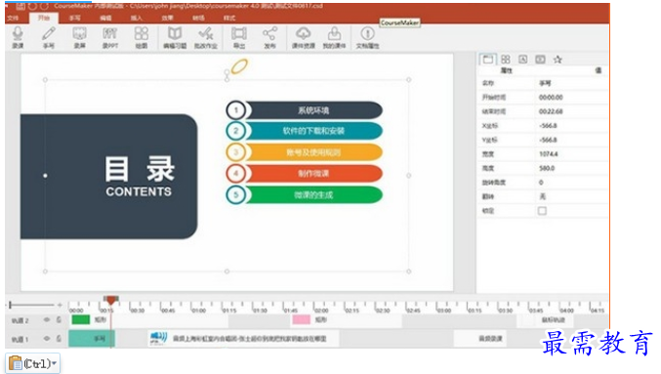Click the X坐标 value -566.8
Viewport: 661px width, 374px height.
coord(548,126)
